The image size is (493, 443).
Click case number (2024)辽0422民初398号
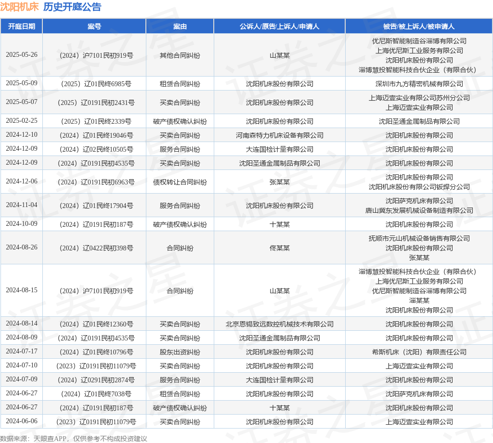pos(96,248)
